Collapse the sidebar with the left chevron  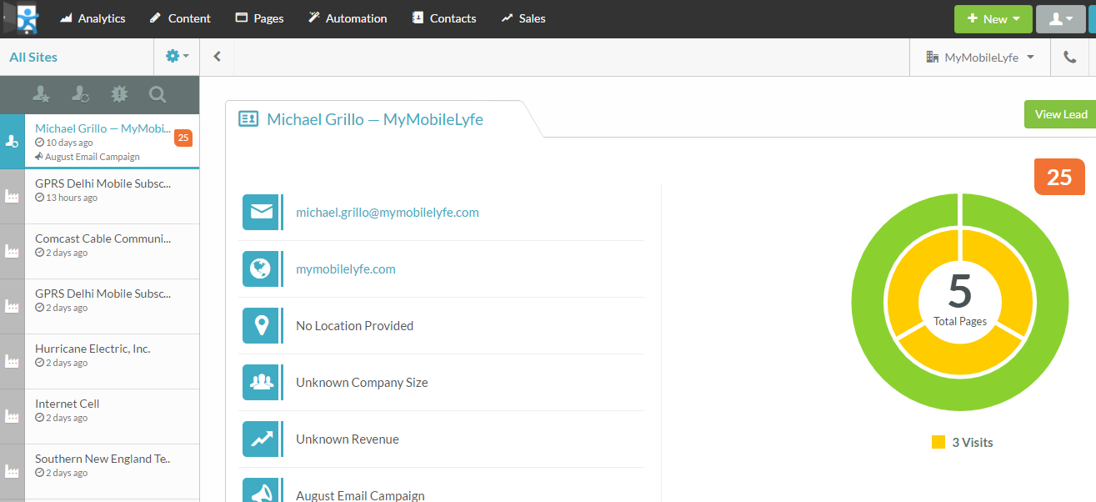point(218,57)
